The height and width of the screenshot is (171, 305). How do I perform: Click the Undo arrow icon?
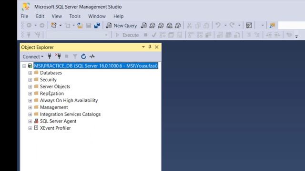click(218, 25)
